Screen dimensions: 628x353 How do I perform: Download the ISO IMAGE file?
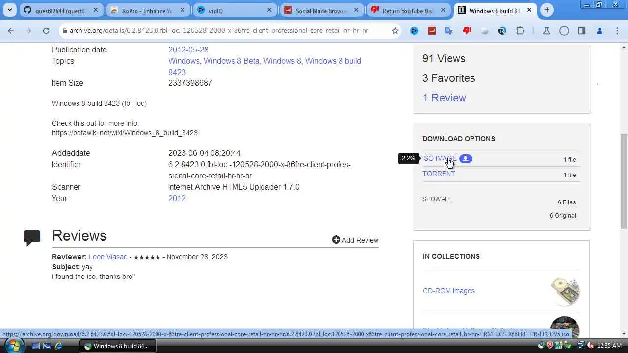tap(439, 158)
